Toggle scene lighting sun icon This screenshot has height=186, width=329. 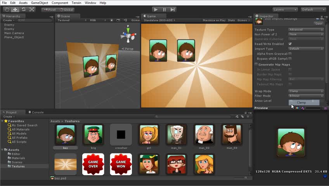pos(112,20)
